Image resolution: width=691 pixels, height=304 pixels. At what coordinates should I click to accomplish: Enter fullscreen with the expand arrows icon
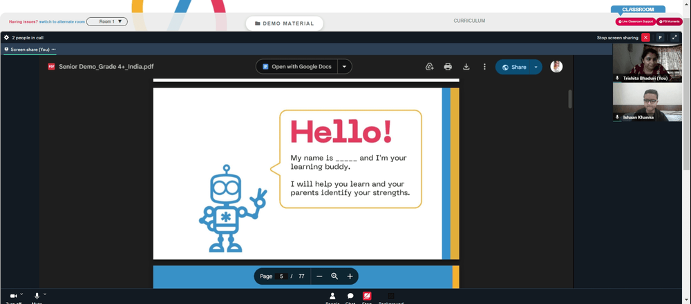pos(674,38)
